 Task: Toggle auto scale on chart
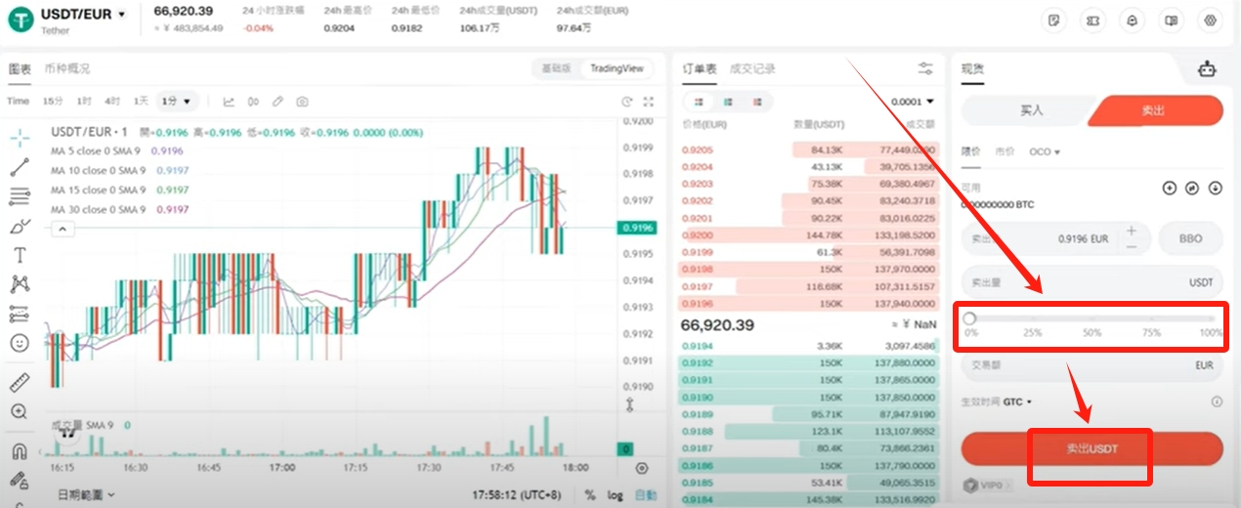click(x=645, y=495)
